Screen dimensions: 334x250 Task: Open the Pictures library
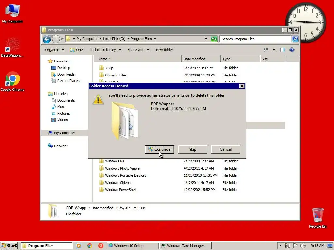(64, 113)
